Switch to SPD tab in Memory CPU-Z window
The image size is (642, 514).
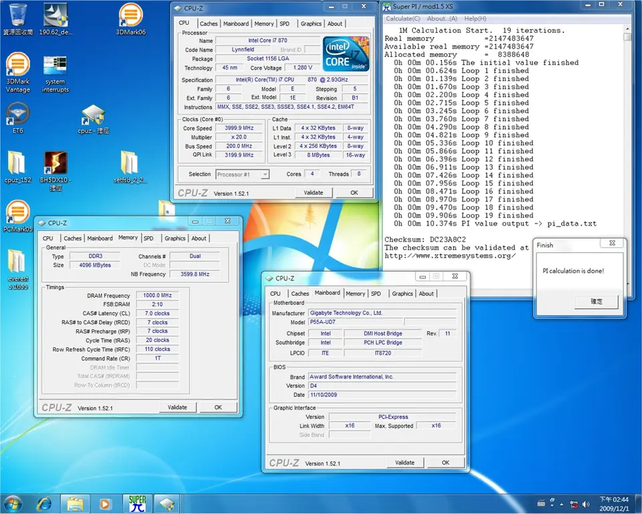(148, 238)
